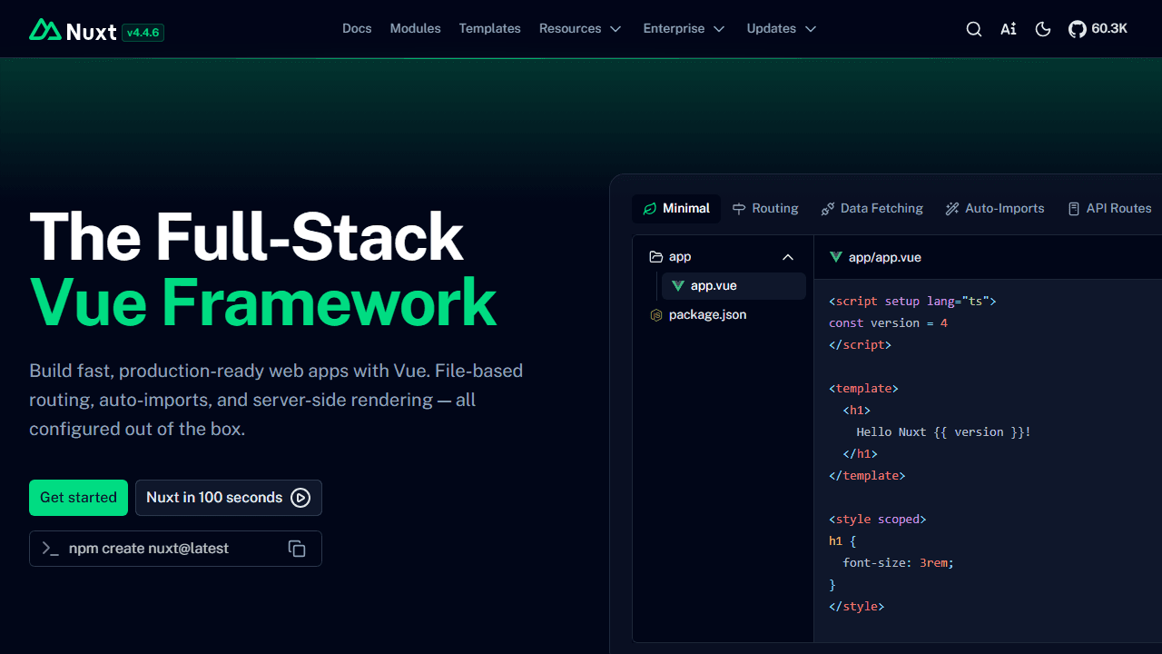Click the Vue icon beside the app/app.vue title
This screenshot has width=1162, height=654.
(x=836, y=258)
